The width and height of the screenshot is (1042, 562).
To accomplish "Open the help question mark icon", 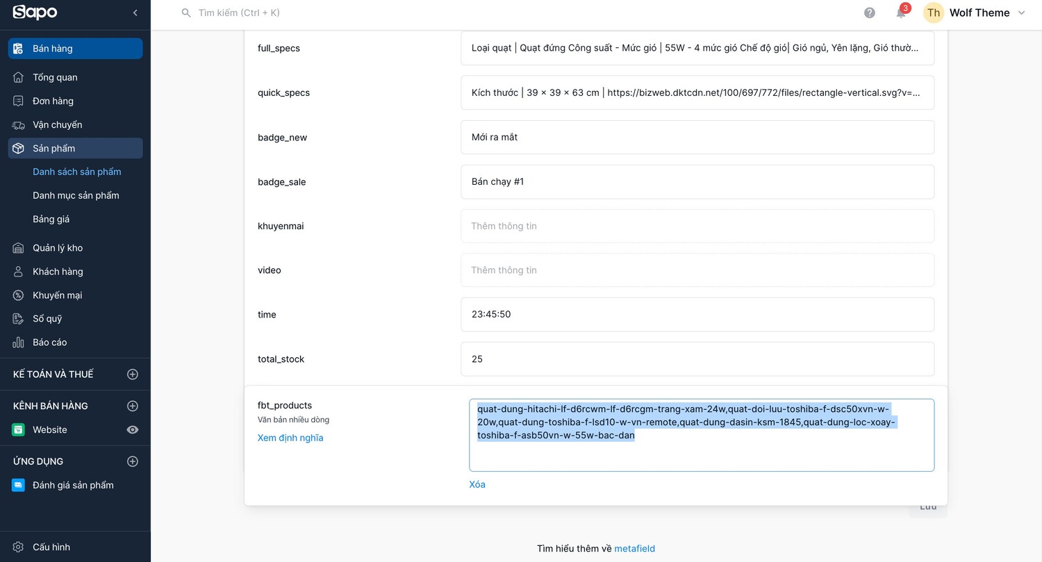I will click(x=870, y=13).
